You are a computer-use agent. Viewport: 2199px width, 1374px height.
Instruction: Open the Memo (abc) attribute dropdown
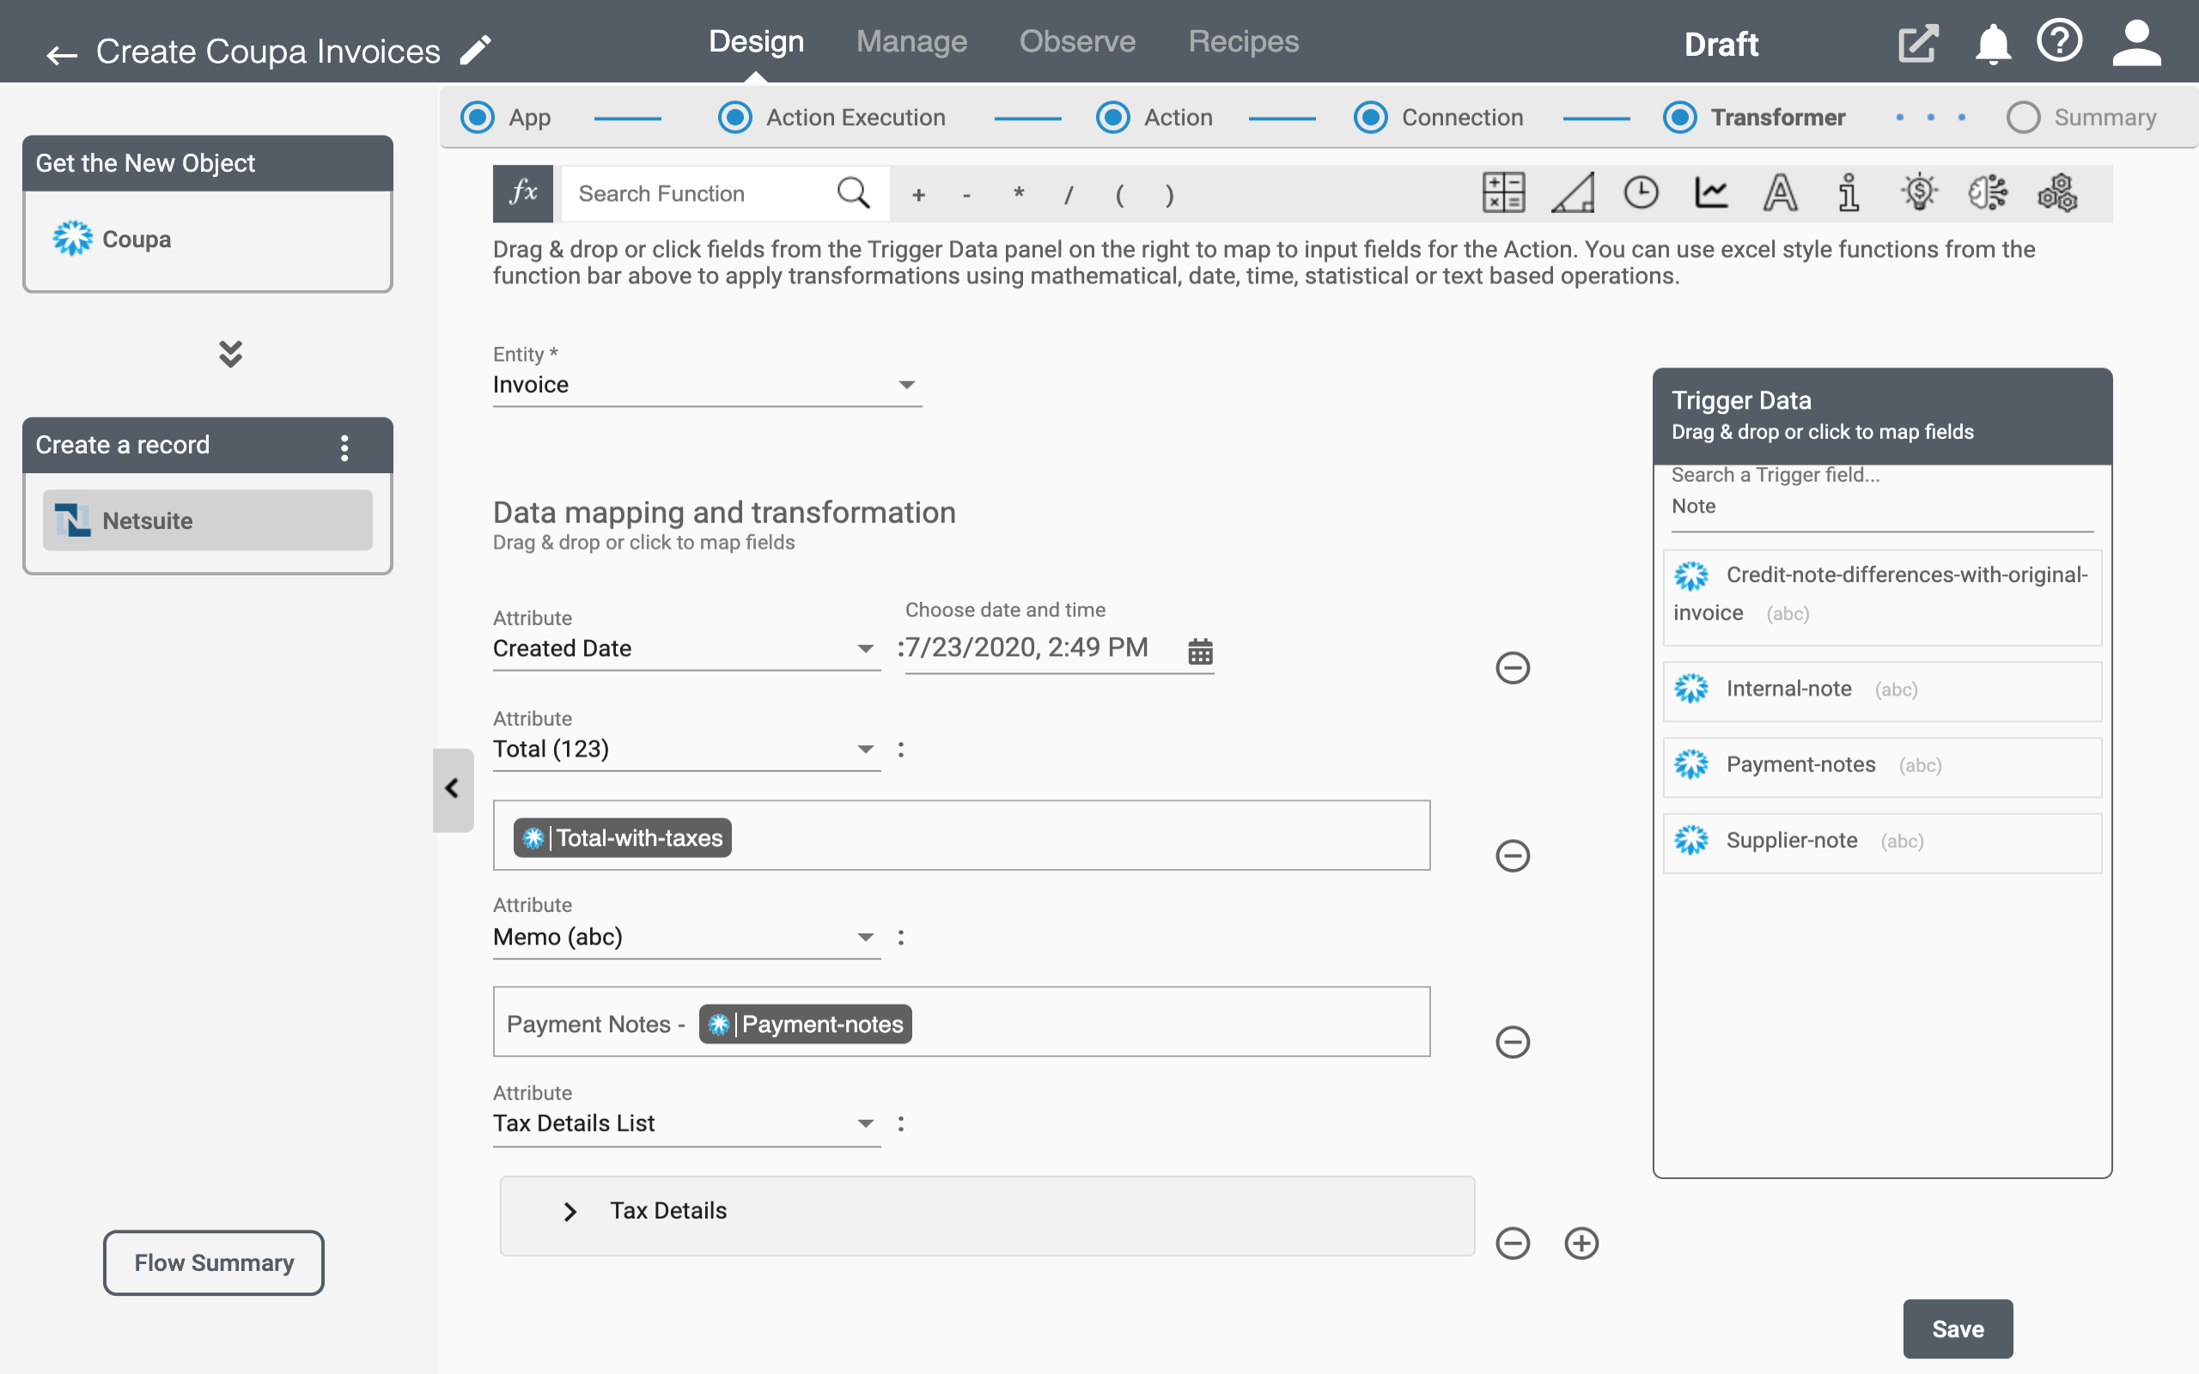[x=686, y=937]
